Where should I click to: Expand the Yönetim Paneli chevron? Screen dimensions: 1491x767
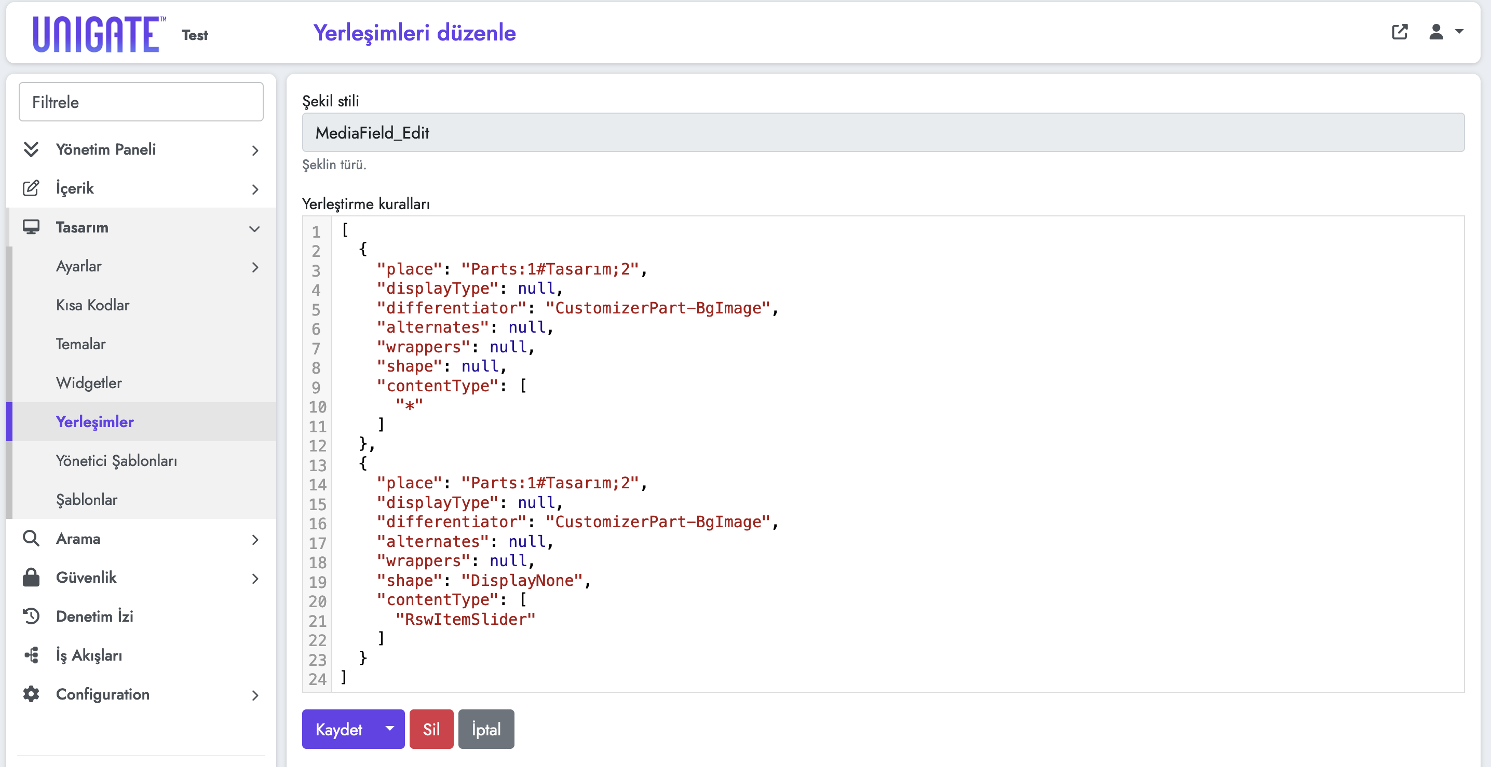[255, 150]
